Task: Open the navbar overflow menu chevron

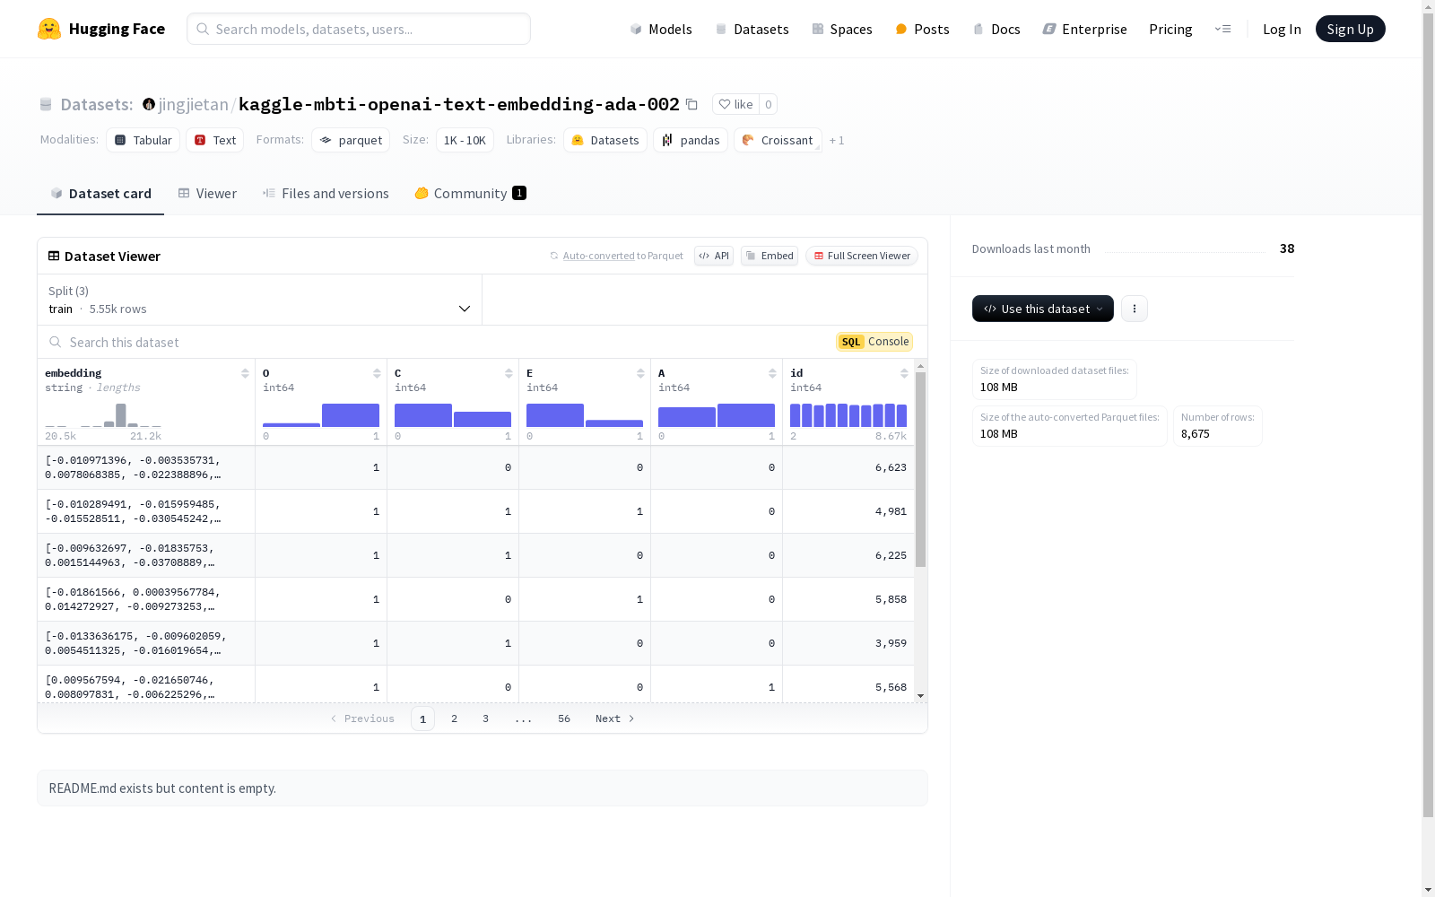Action: [x=1223, y=29]
